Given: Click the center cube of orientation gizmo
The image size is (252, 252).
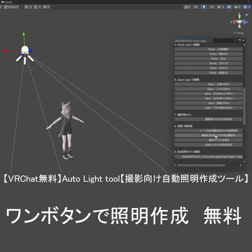Looking at the screenshot, I should pos(239,22).
